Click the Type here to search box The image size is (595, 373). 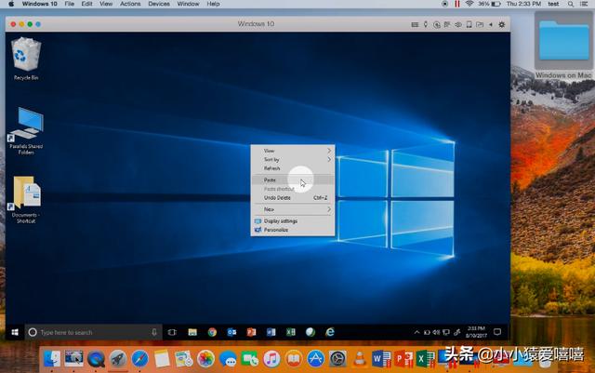point(93,332)
